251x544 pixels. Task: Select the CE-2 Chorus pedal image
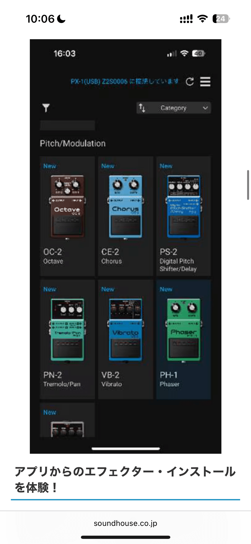(125, 207)
